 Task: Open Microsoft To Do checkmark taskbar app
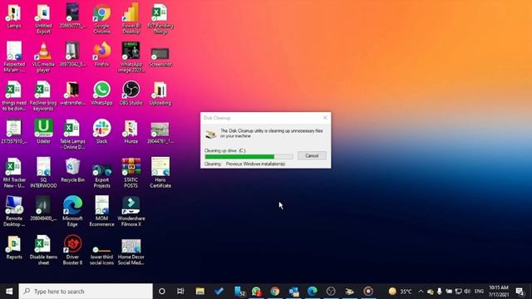point(219,292)
